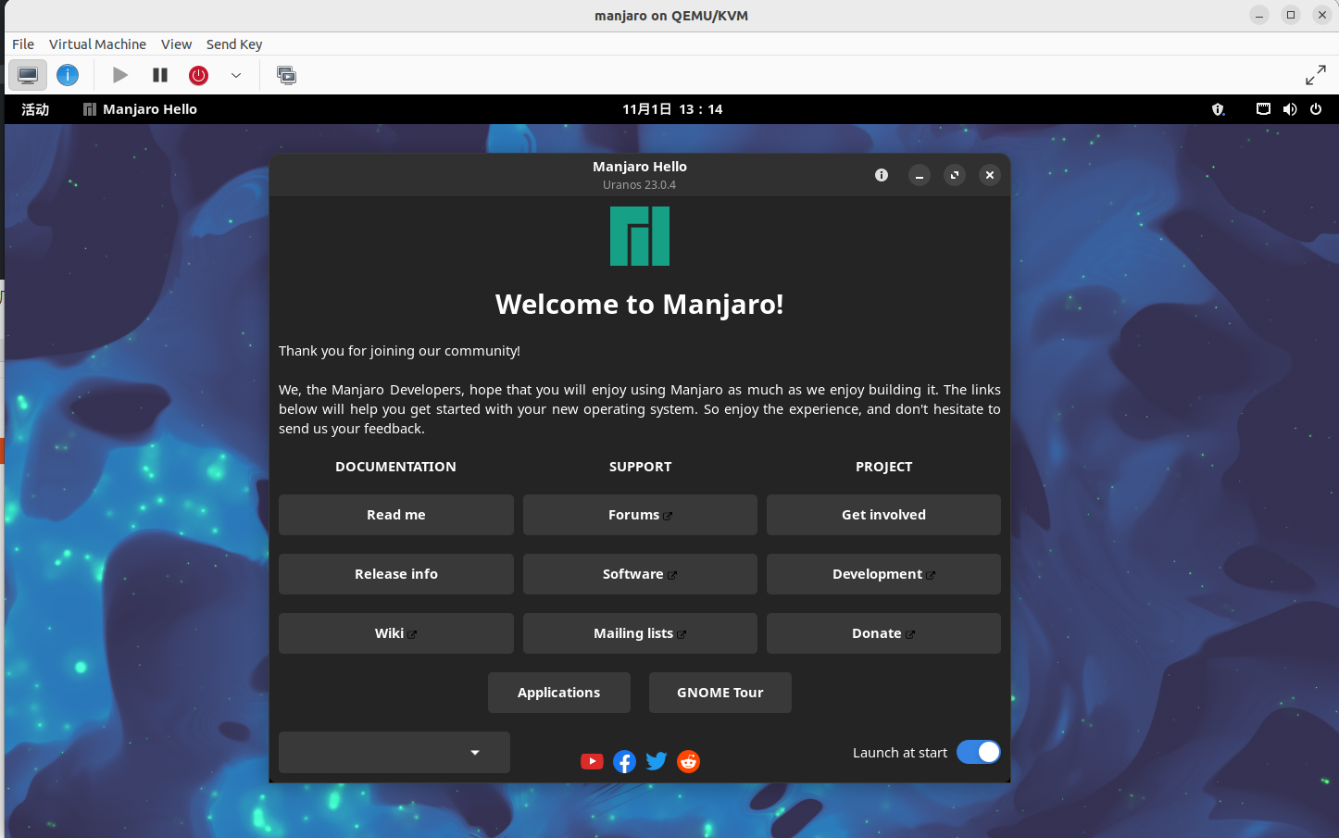1339x838 pixels.
Task: Click the Welcome to Manjaro! title
Action: 640,305
